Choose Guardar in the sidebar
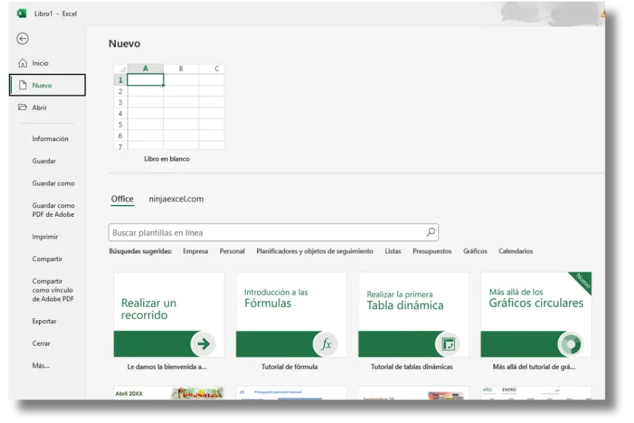Image resolution: width=634 pixels, height=423 pixels. coord(44,161)
